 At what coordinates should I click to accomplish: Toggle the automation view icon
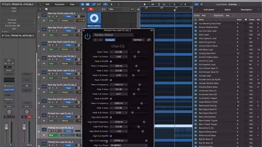tap(94, 4)
